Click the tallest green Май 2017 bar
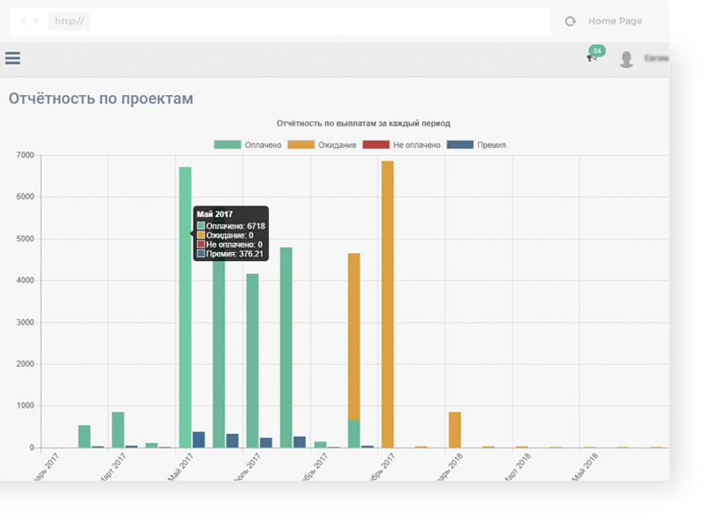This screenshot has height=513, width=703. click(x=185, y=307)
